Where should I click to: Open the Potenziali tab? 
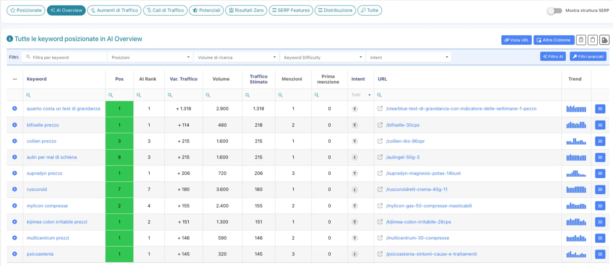(x=206, y=10)
